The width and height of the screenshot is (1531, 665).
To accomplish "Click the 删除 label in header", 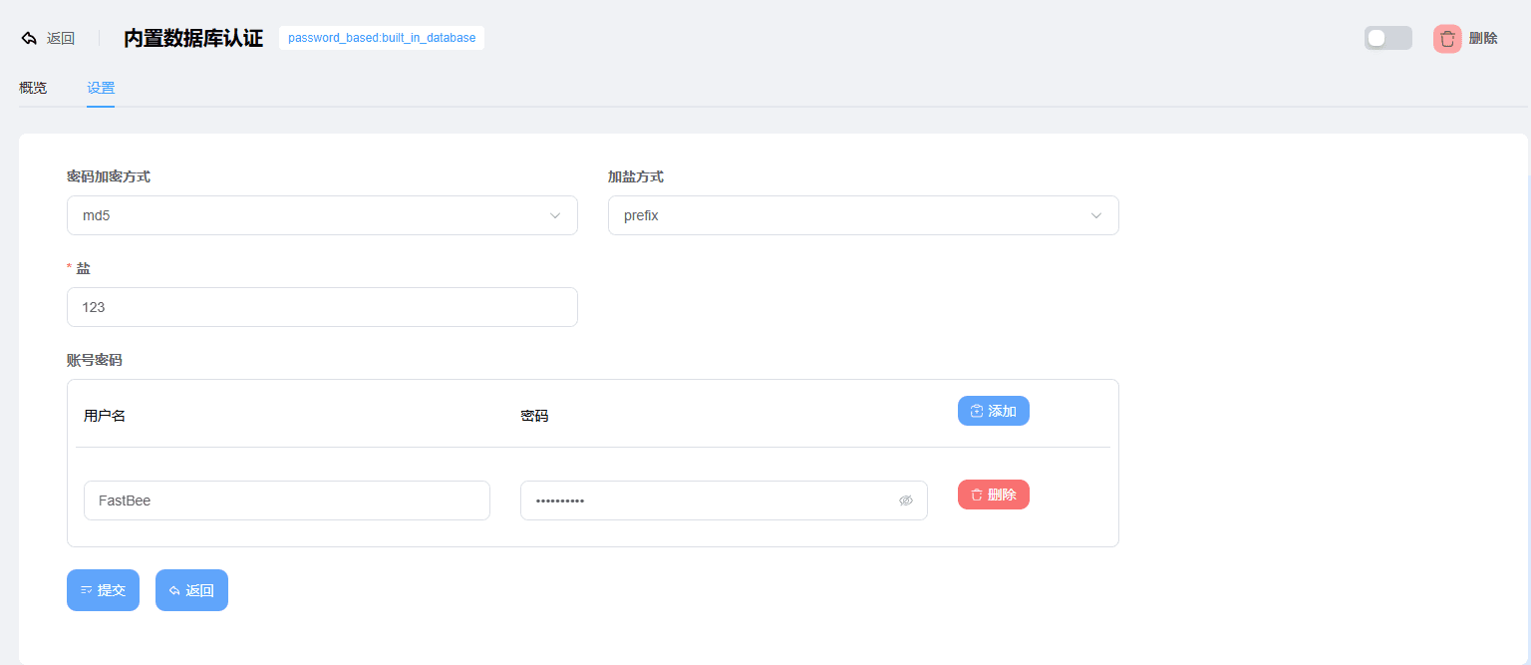I will pos(1483,38).
